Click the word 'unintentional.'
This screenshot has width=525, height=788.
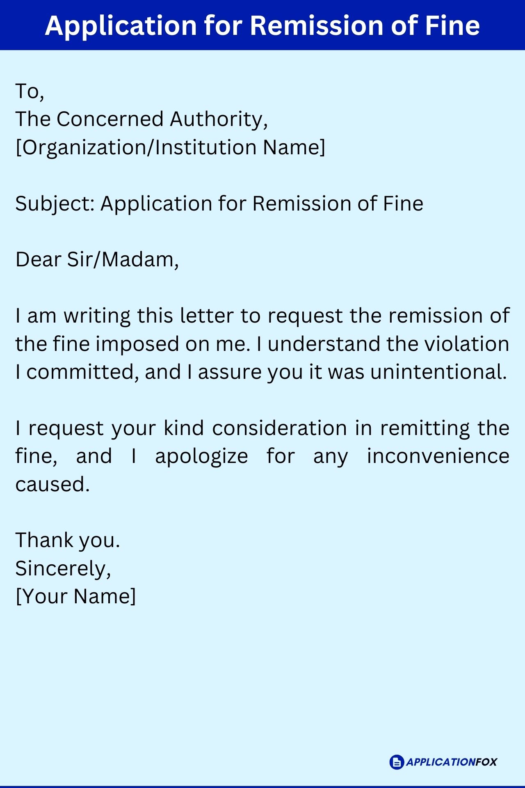click(x=439, y=372)
